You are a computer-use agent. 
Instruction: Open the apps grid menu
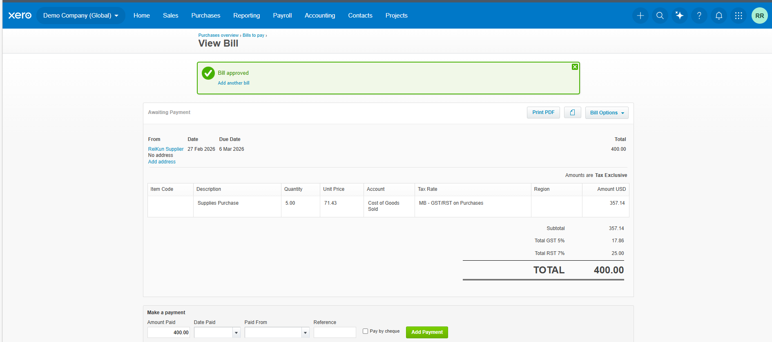coord(739,16)
